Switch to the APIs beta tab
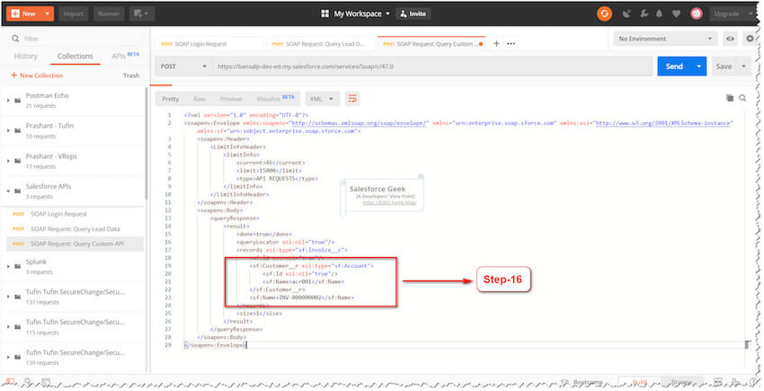This screenshot has height=391, width=764. coord(125,56)
